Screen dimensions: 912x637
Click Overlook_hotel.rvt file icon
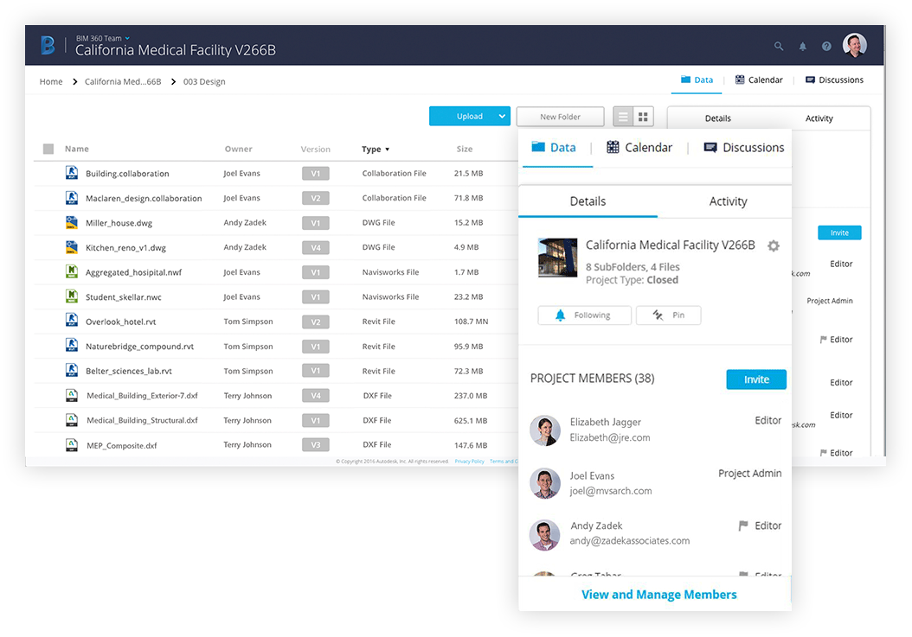72,321
